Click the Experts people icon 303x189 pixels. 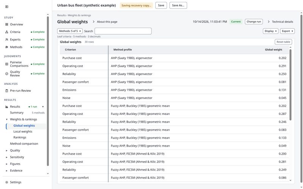click(7, 40)
